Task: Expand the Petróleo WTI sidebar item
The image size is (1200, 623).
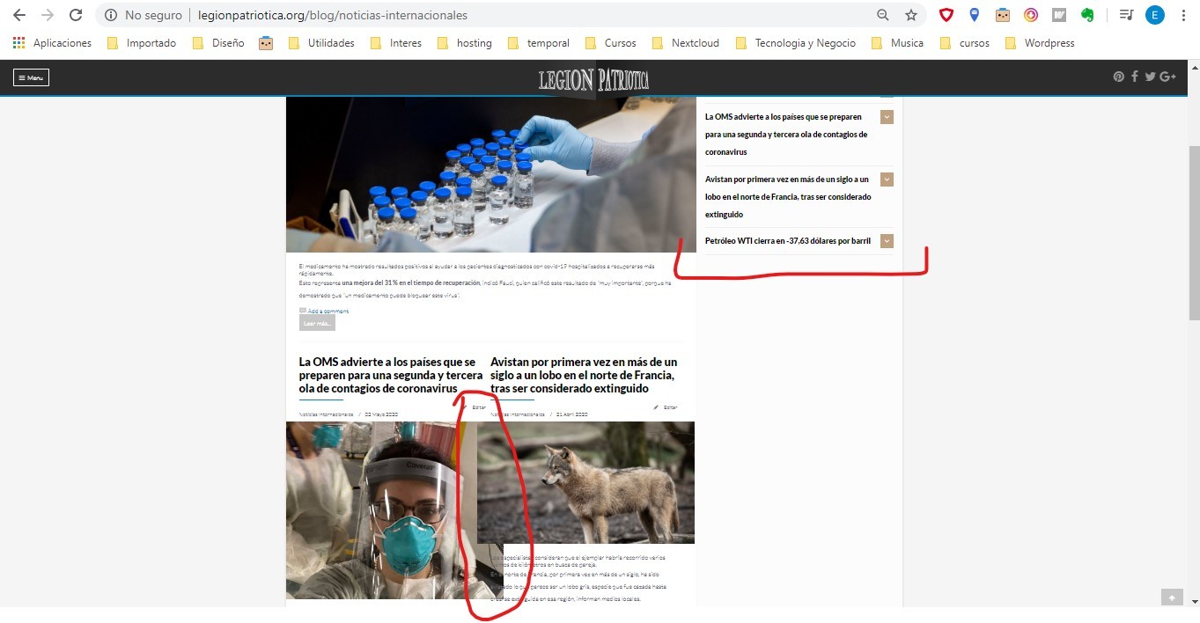Action: click(x=887, y=241)
